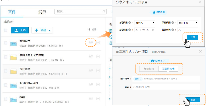Click the TOTO展示项目 shared folder icon
Viewport: 207px width, 106px height.
(x=13, y=85)
